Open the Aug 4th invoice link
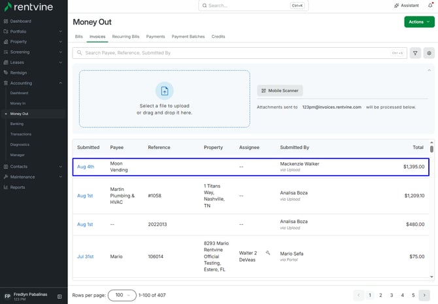The width and height of the screenshot is (438, 304). click(x=86, y=167)
